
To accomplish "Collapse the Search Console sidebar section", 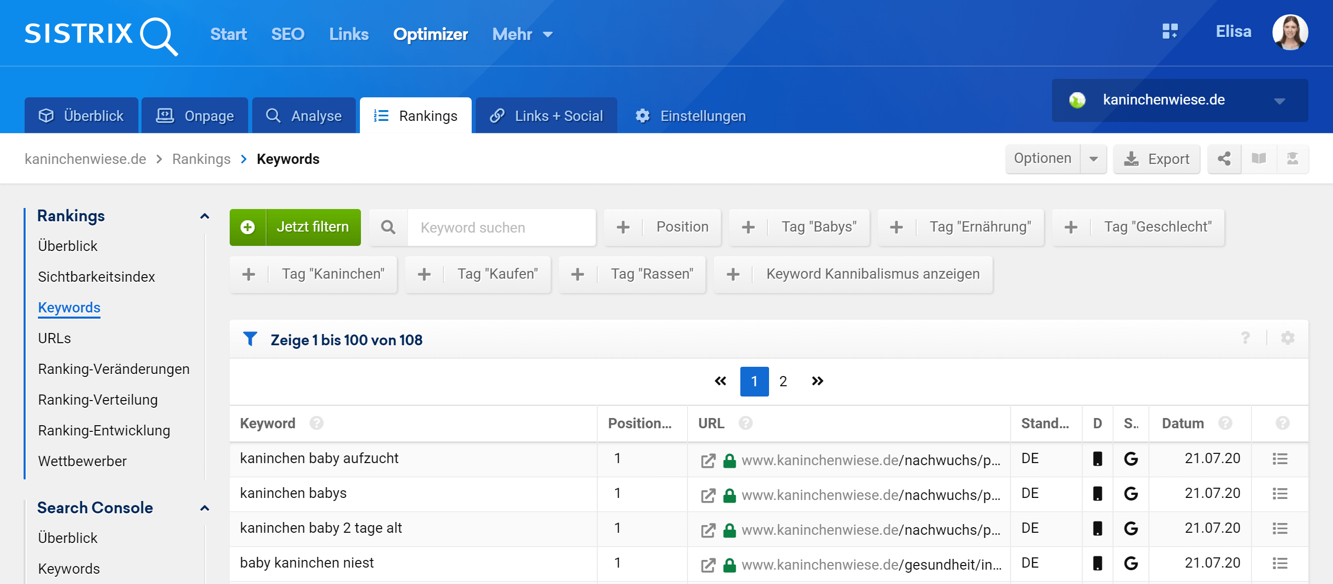I will [x=205, y=508].
